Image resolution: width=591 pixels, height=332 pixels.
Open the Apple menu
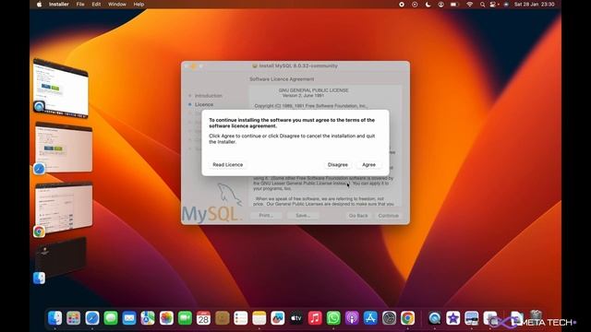tap(39, 4)
